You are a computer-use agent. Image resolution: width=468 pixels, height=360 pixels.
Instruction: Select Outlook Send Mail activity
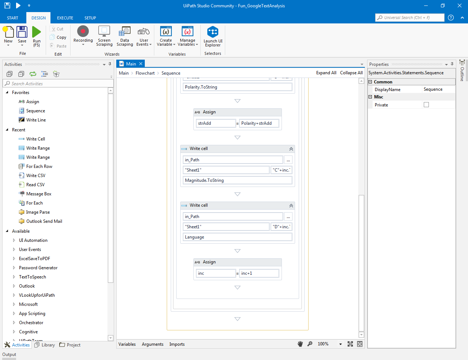coord(44,221)
